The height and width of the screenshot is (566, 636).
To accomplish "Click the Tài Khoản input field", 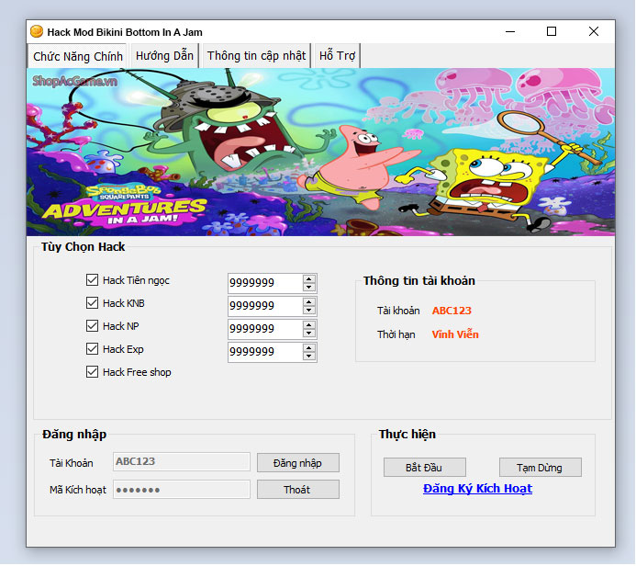I will point(182,462).
